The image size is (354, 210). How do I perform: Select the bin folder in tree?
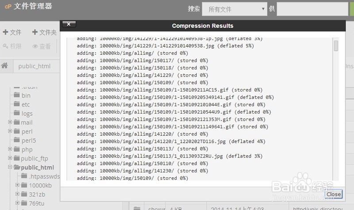tap(26, 95)
